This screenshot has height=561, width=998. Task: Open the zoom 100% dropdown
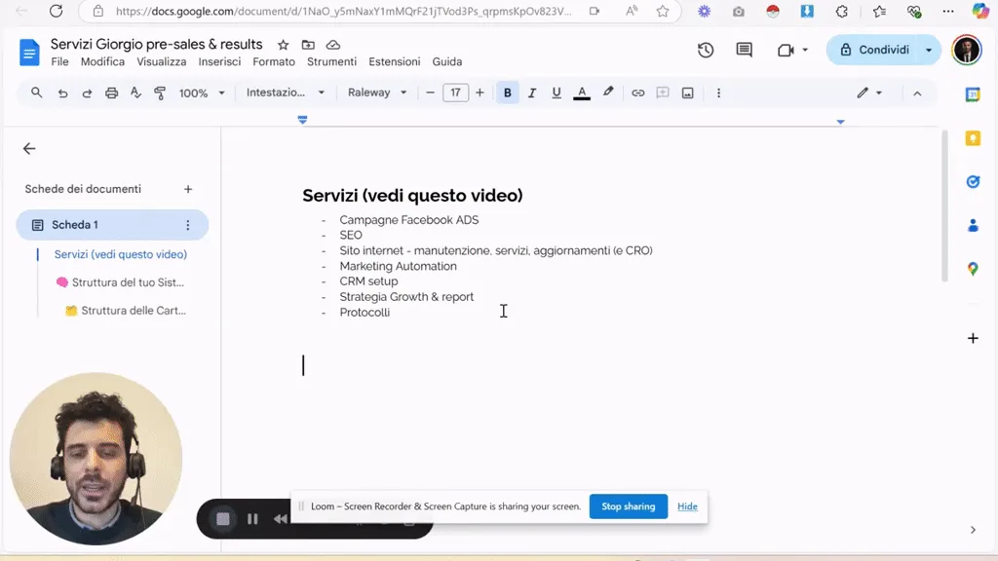[x=202, y=93]
